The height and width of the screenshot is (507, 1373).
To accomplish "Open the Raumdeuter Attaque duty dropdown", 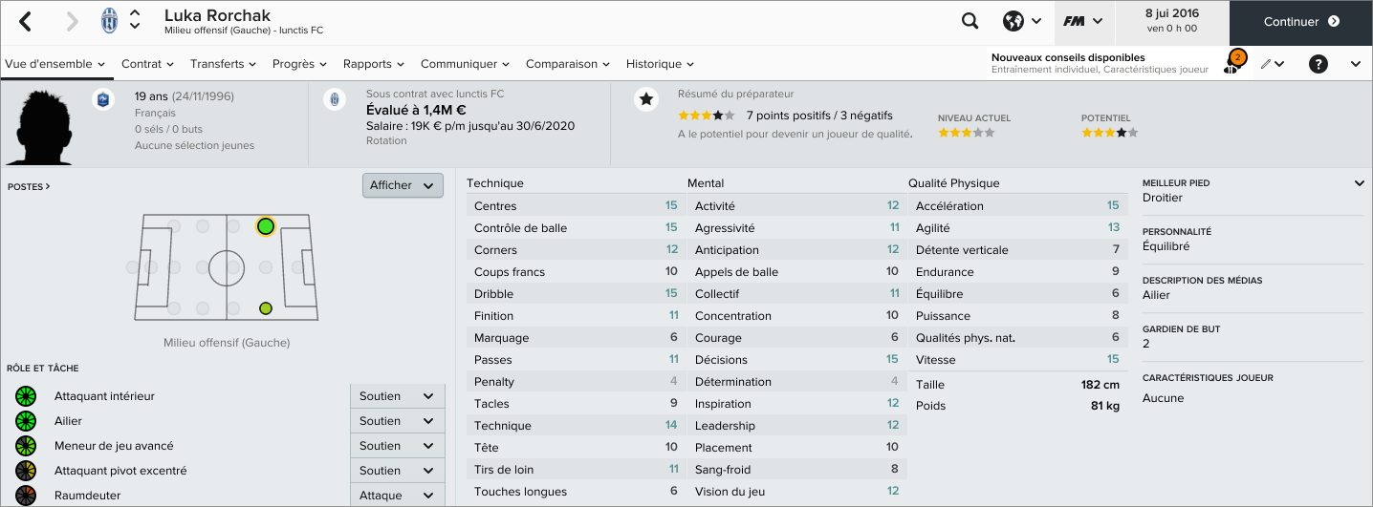I will point(397,496).
